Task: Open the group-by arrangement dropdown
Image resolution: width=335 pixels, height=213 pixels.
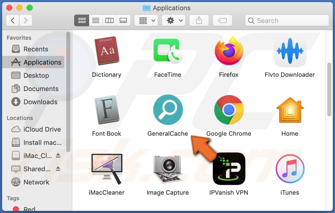Action: coord(146,20)
